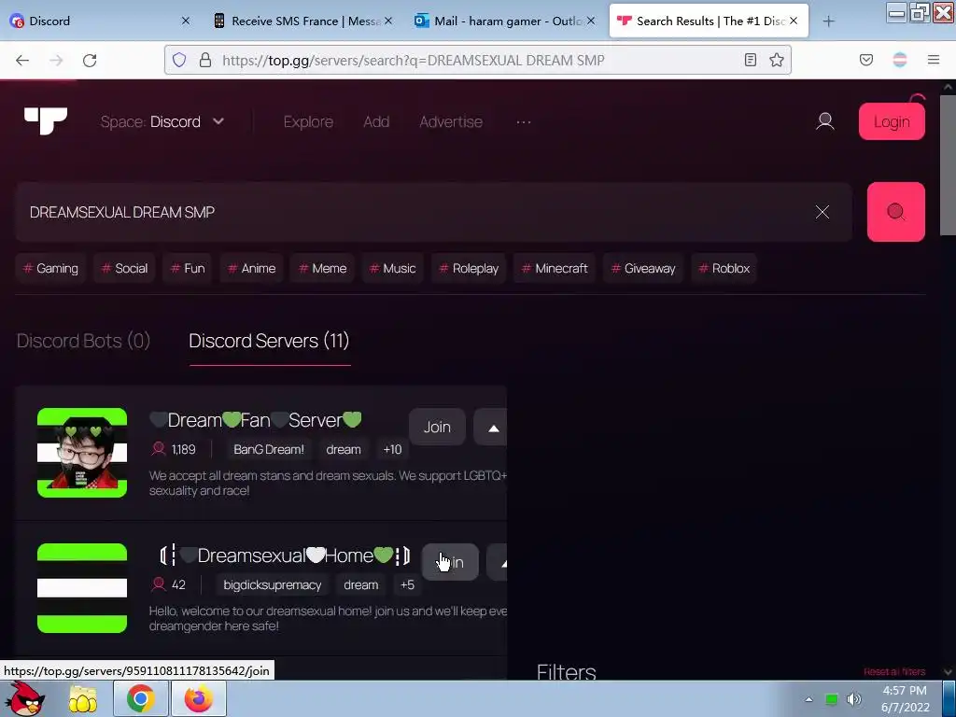
Task: Open the Pocket save icon
Action: (x=865, y=60)
